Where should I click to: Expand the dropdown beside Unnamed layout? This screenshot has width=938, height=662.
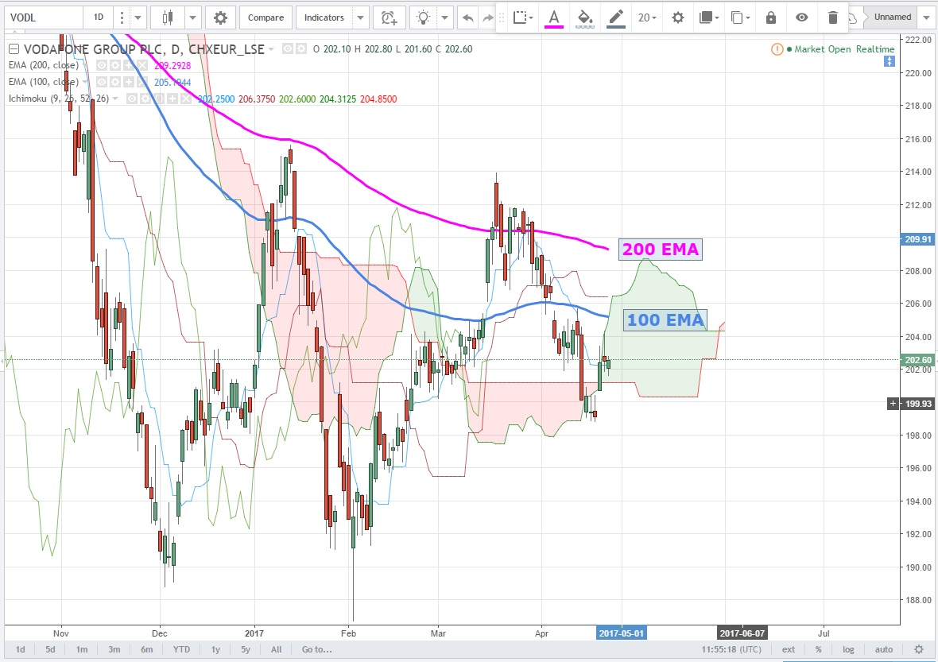coord(927,17)
